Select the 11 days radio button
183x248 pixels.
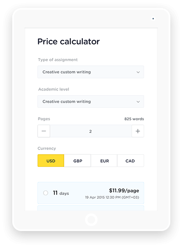click(x=46, y=193)
